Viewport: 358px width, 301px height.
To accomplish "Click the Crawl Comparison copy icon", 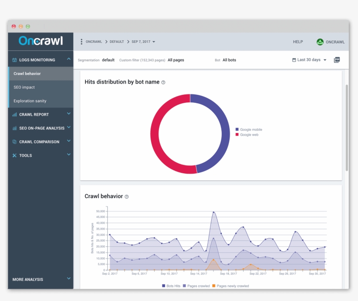I will tap(14, 142).
